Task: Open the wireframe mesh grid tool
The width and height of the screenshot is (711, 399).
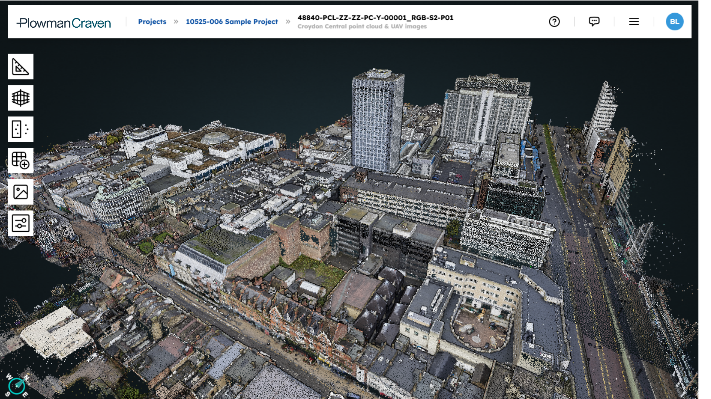Action: click(20, 98)
